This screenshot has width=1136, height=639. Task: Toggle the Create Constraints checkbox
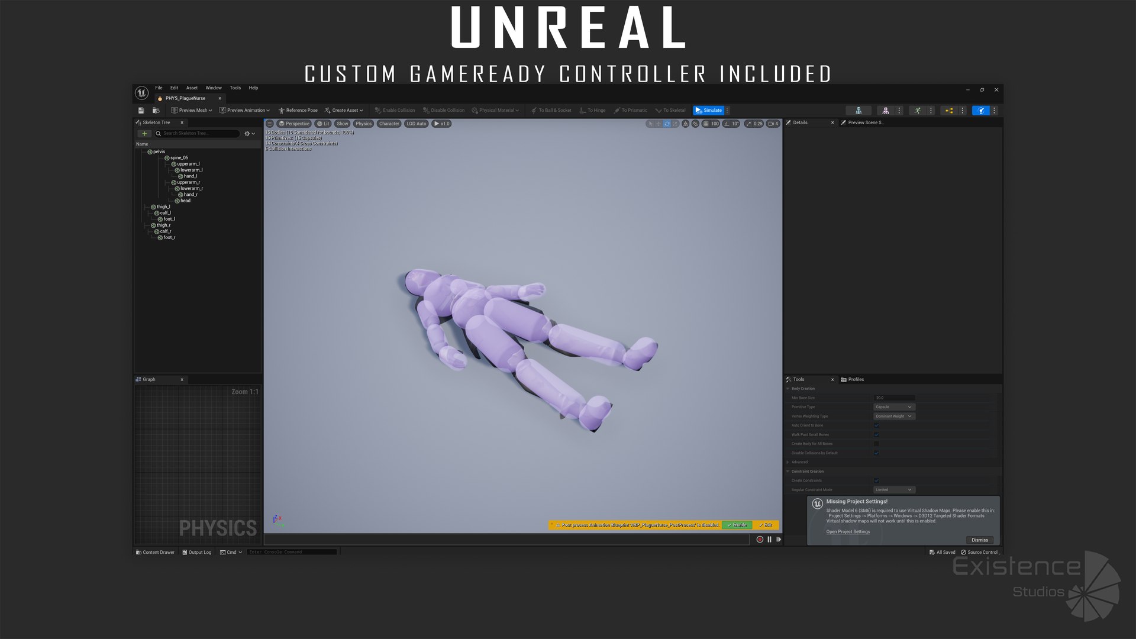click(x=876, y=480)
